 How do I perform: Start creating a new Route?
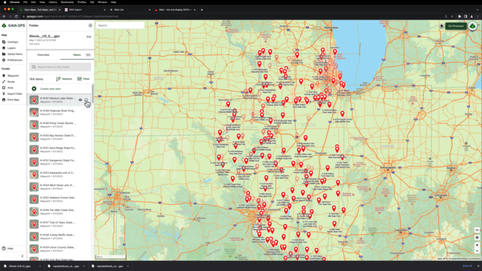[x=10, y=82]
